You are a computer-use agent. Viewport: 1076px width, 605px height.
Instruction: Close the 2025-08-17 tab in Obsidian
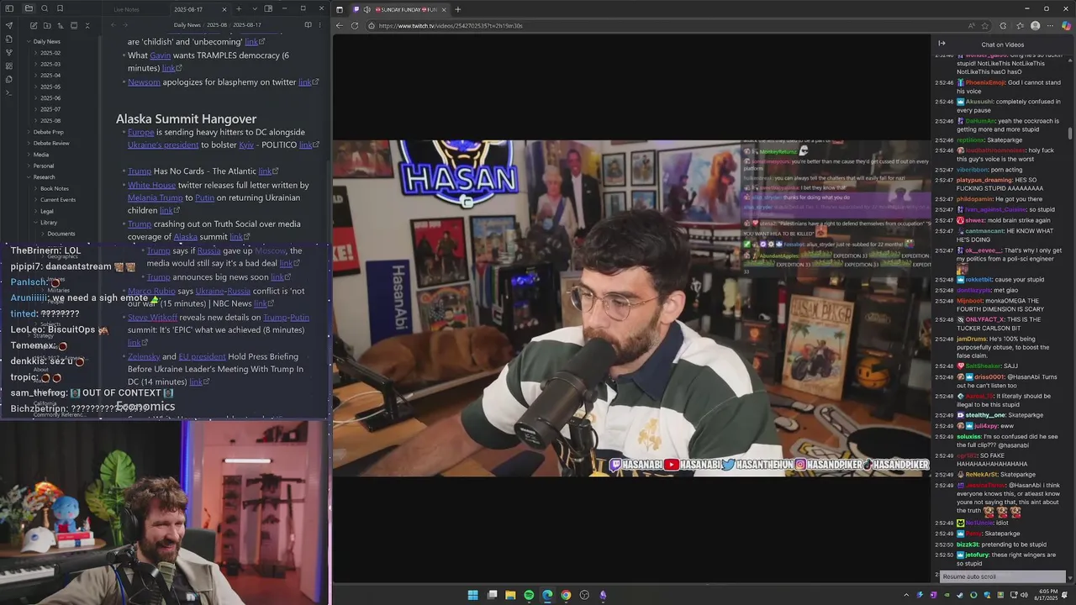225,9
